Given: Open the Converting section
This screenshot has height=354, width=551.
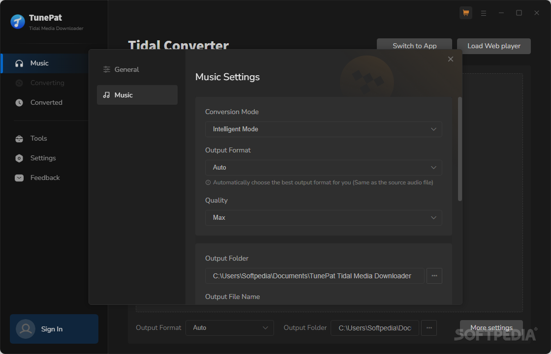Looking at the screenshot, I should coord(45,83).
